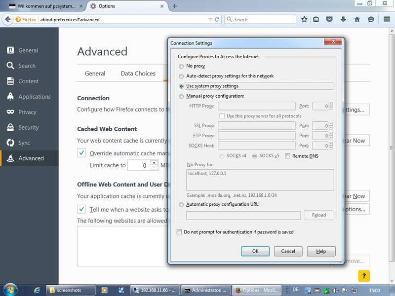Open the Hello chat smiley icon
The width and height of the screenshot is (395, 296).
pyautogui.click(x=371, y=19)
